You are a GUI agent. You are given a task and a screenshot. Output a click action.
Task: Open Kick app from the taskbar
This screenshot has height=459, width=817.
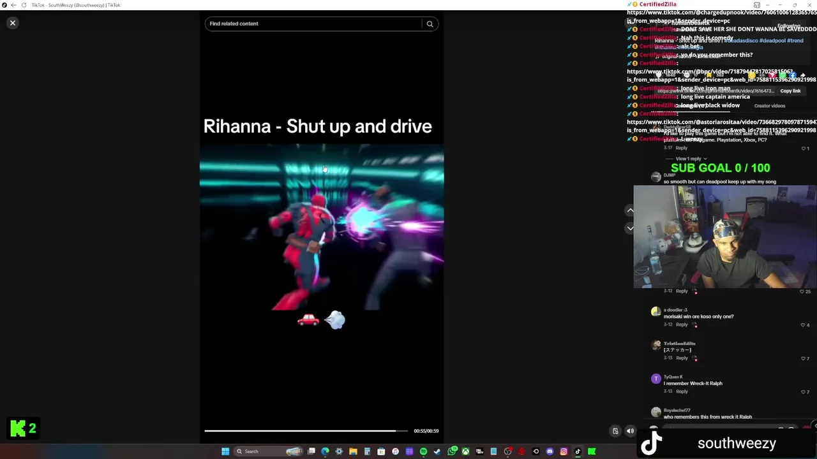pyautogui.click(x=592, y=451)
